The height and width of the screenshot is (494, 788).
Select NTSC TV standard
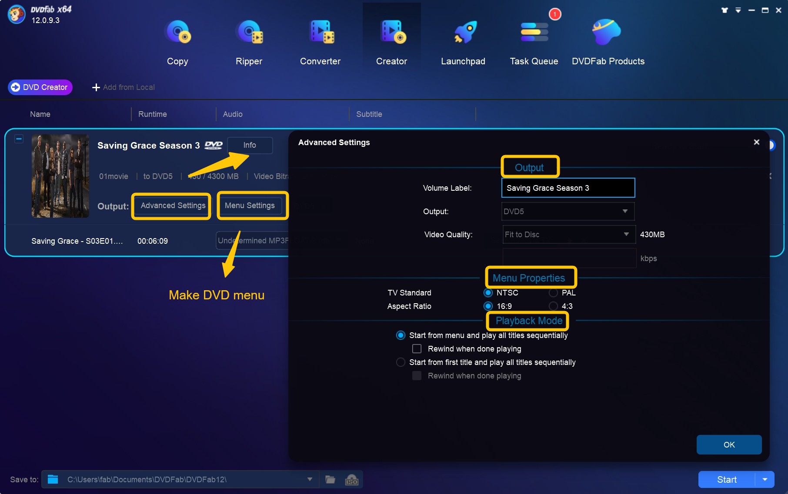point(488,293)
